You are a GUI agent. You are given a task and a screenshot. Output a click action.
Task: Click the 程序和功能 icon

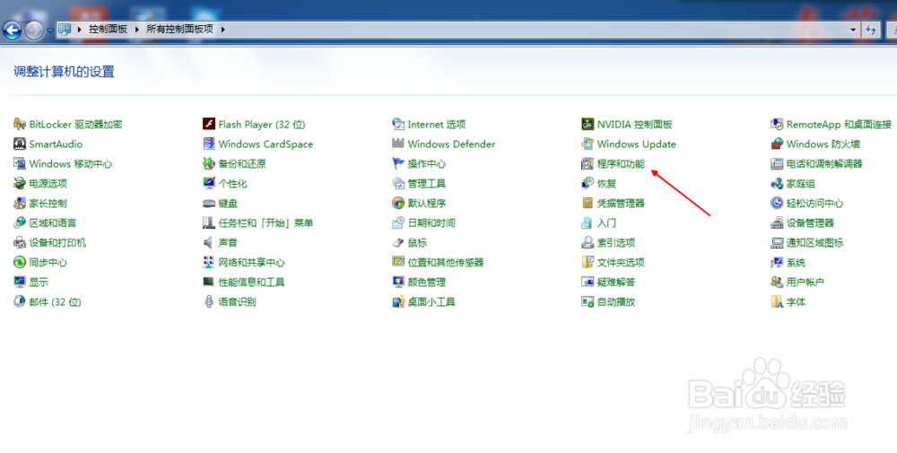[588, 163]
